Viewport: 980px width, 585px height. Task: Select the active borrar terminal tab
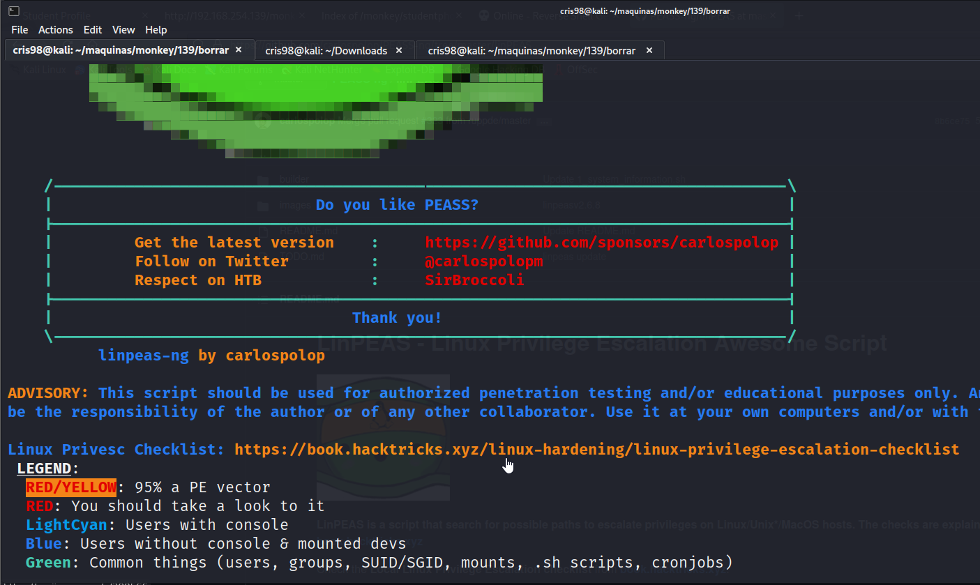click(x=129, y=50)
